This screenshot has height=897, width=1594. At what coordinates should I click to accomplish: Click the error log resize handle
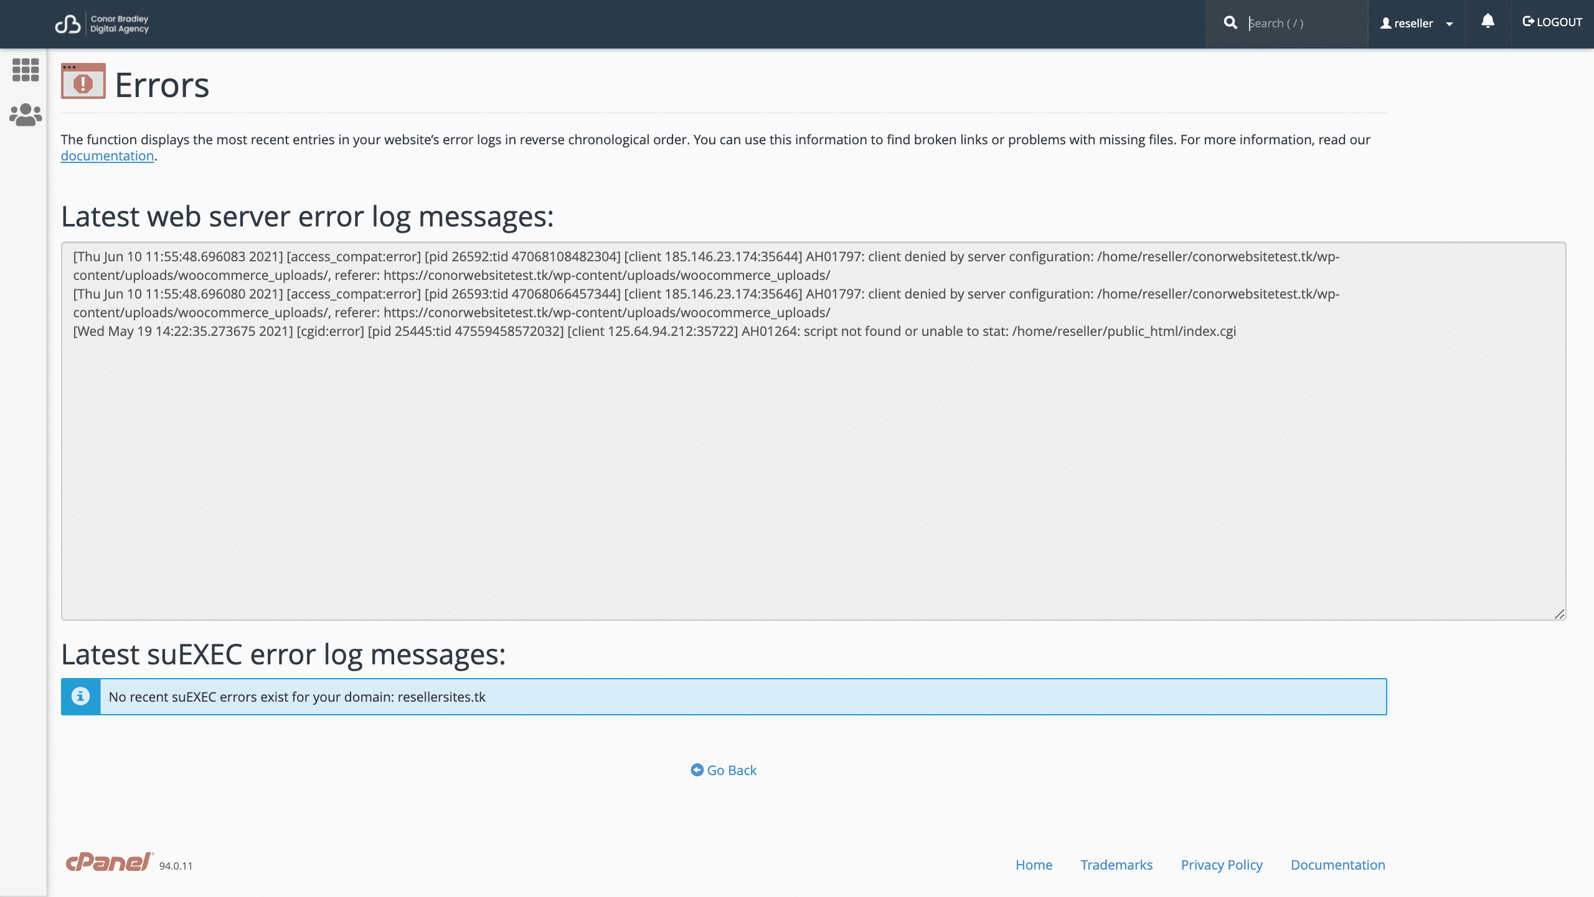1559,615
